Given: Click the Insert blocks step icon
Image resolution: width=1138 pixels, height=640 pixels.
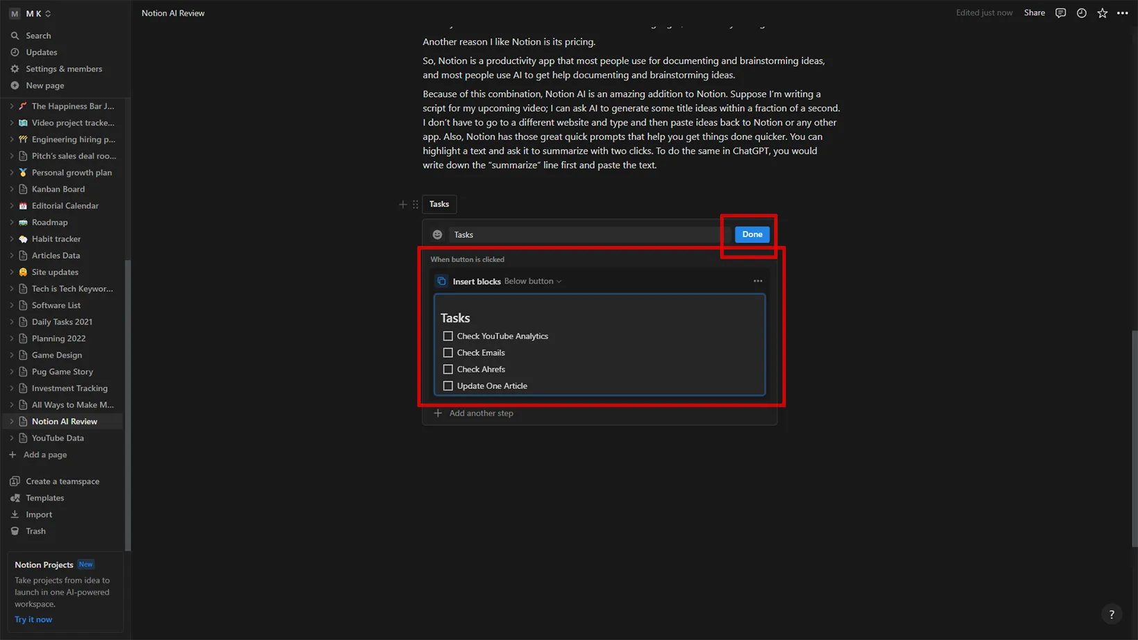Looking at the screenshot, I should 441,281.
